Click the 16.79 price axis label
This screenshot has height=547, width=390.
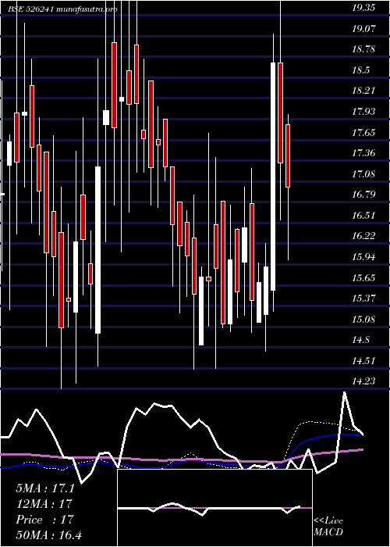363,195
